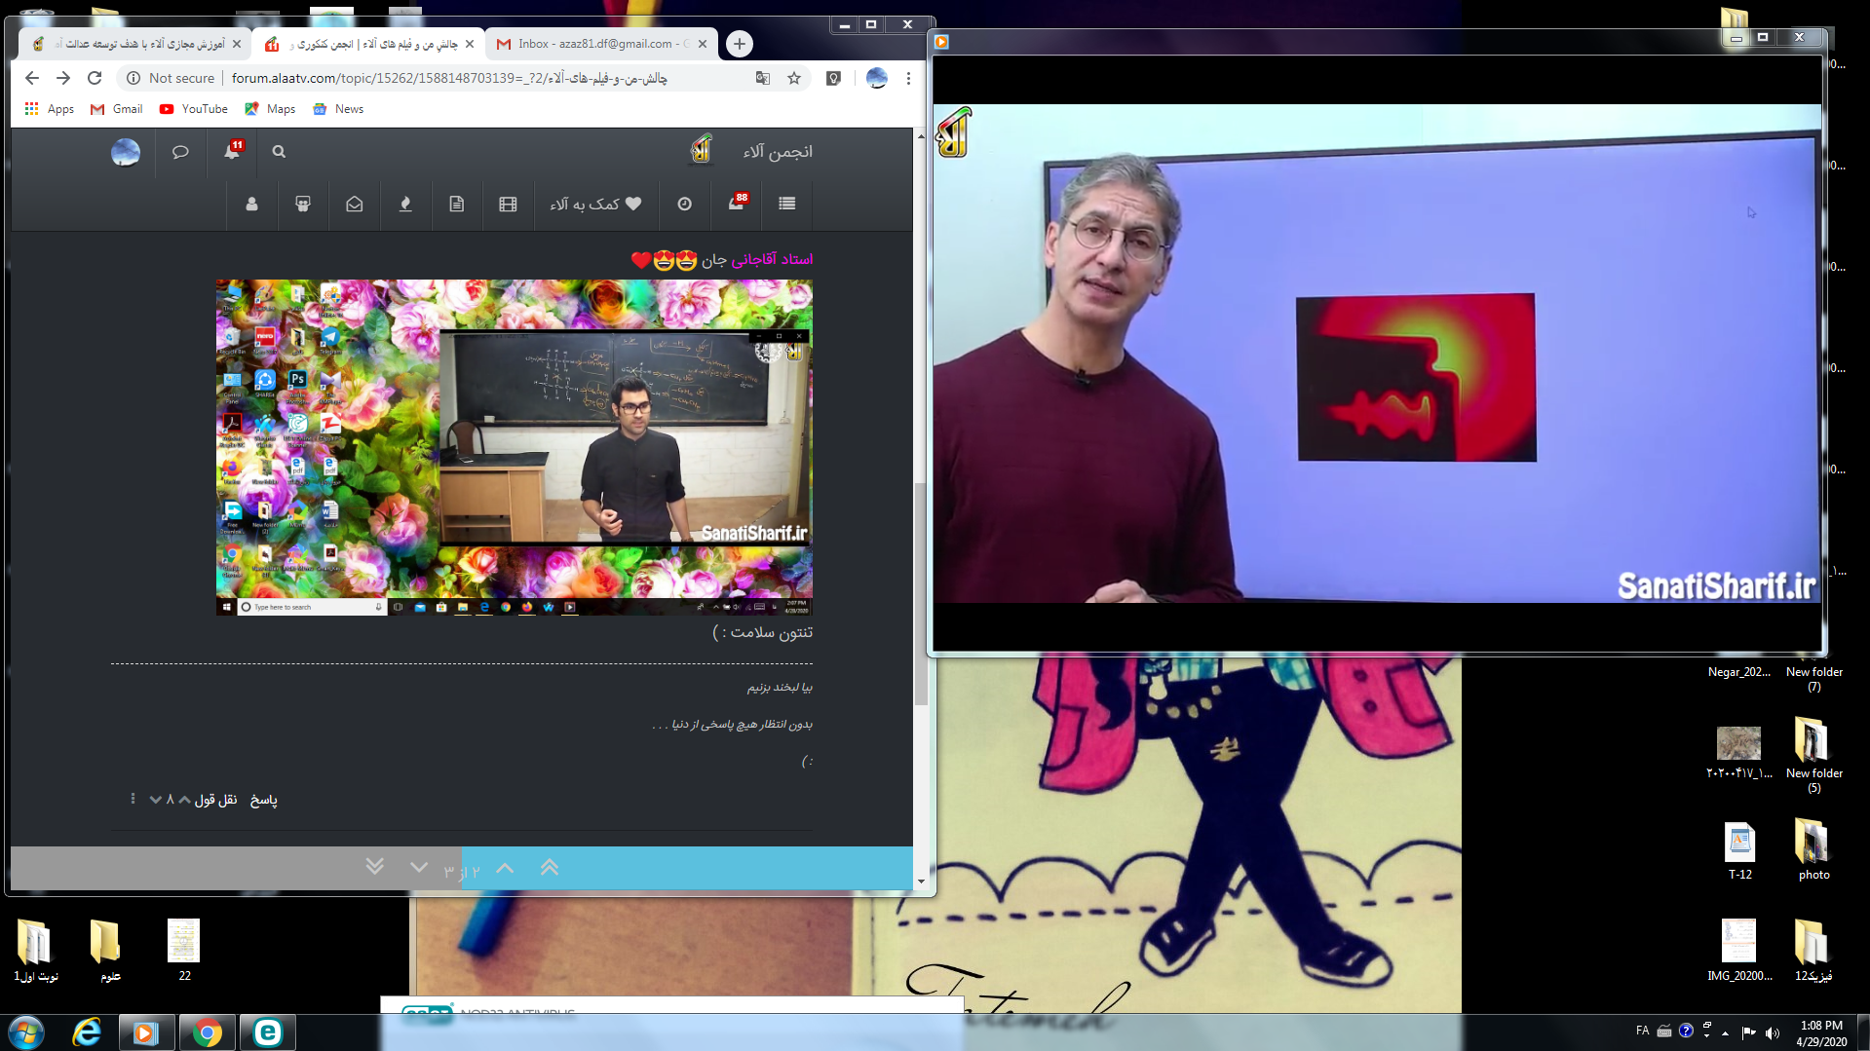This screenshot has width=1870, height=1051.
Task: Click the پاسخ reply link
Action: click(x=263, y=800)
